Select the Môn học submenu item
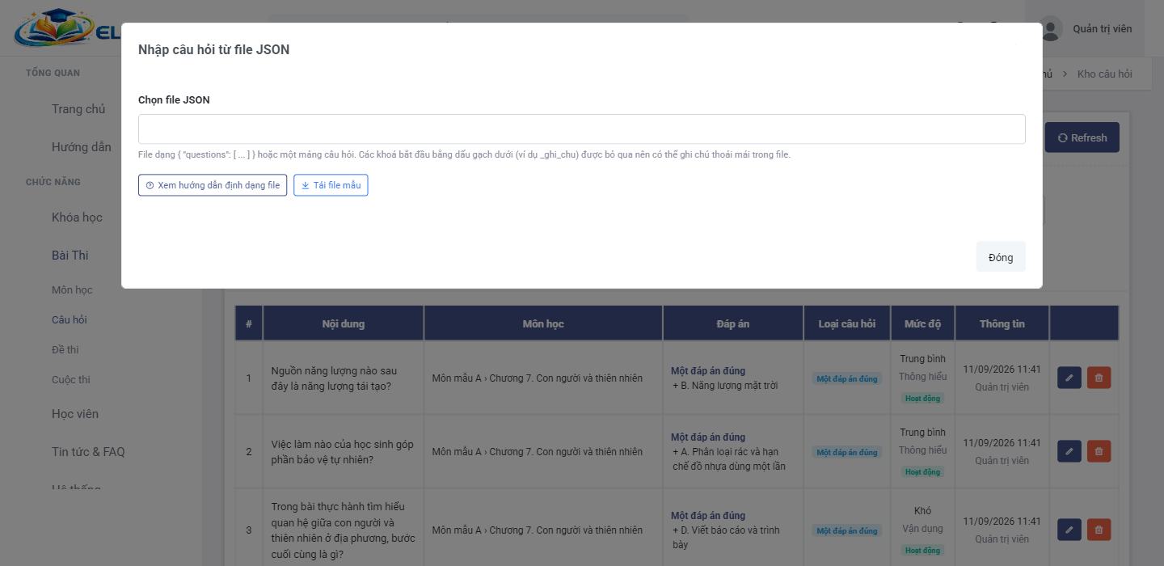 72,290
